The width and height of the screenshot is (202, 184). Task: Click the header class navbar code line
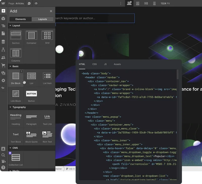pos(102,77)
